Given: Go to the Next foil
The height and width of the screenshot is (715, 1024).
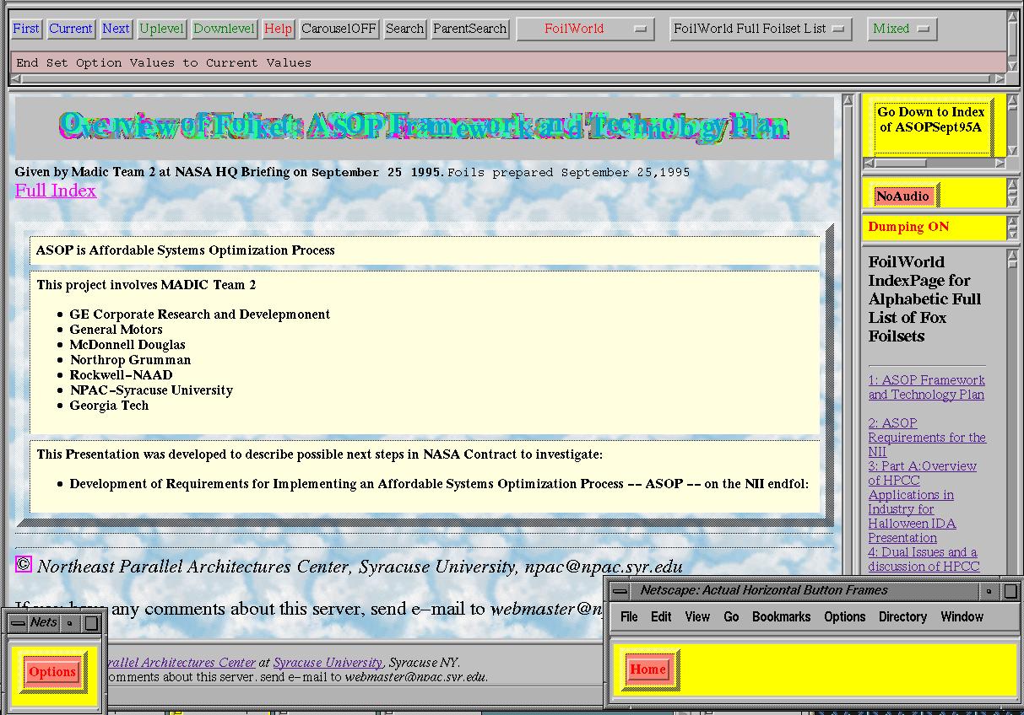Looking at the screenshot, I should coord(116,29).
